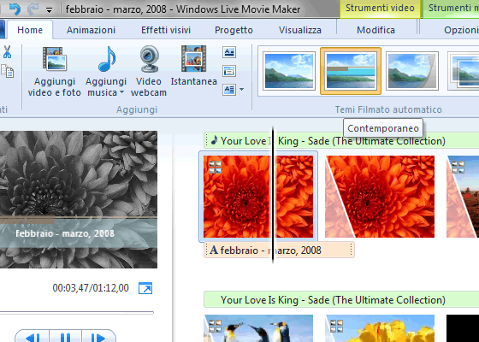Click the full screen preview icon
This screenshot has height=342, width=479.
tap(145, 288)
